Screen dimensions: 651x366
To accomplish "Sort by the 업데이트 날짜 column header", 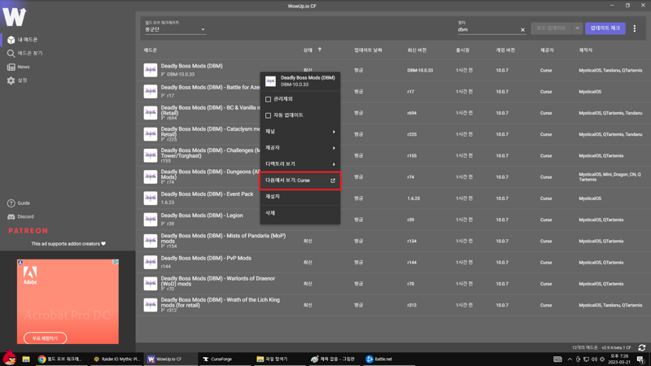I will tap(368, 50).
